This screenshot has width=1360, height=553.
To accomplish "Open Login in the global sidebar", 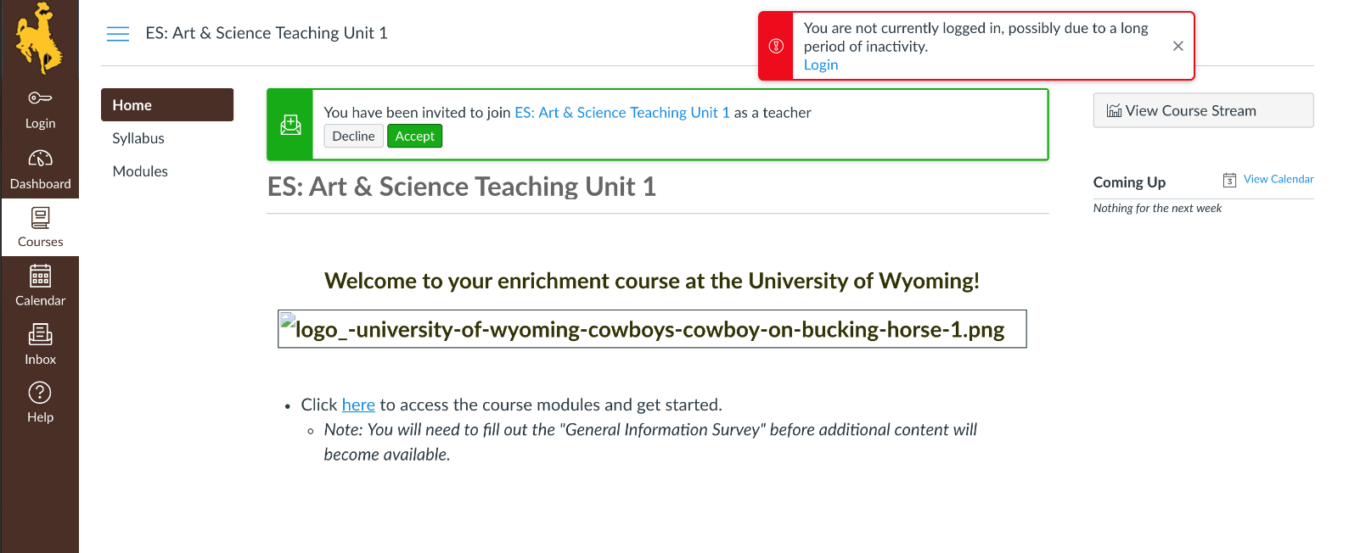I will [40, 110].
